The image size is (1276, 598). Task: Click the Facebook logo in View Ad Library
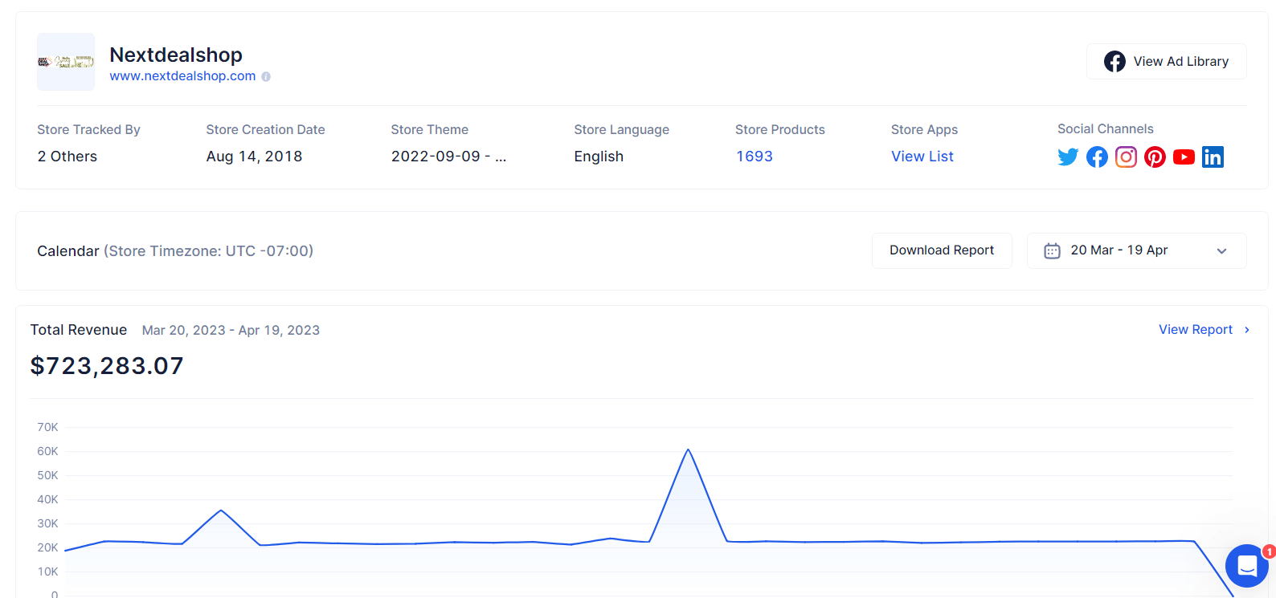click(1114, 62)
